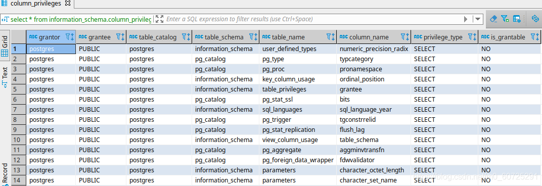The height and width of the screenshot is (186, 542).
Task: Click filter expression input field
Action: (x=313, y=19)
